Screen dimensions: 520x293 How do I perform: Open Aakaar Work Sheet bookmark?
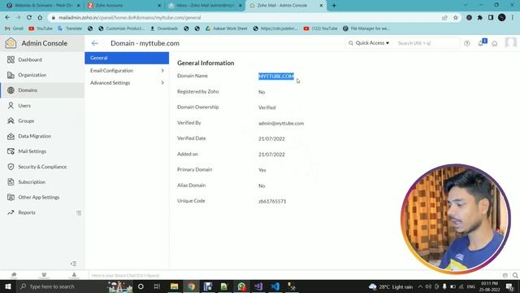pos(227,28)
